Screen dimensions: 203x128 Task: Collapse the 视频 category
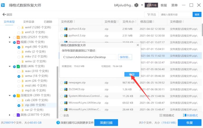click(x=9, y=42)
